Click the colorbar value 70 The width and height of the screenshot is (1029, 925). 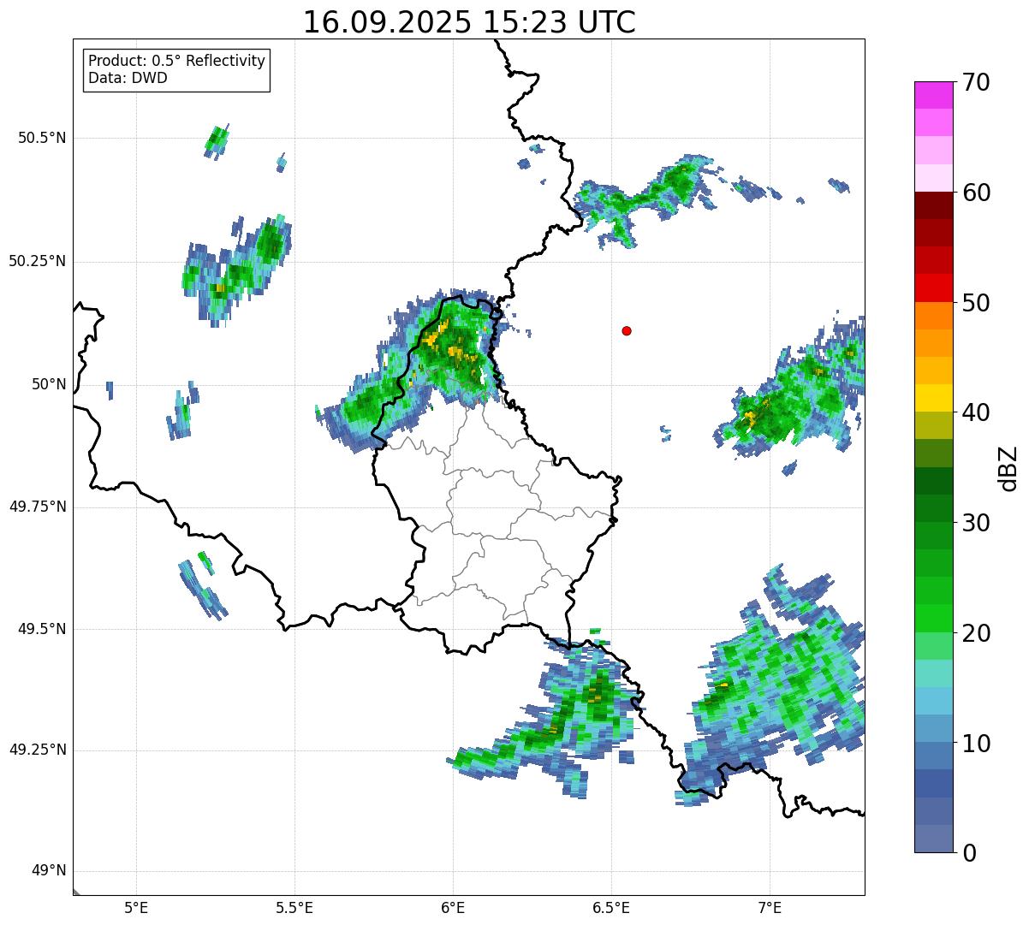coord(976,82)
